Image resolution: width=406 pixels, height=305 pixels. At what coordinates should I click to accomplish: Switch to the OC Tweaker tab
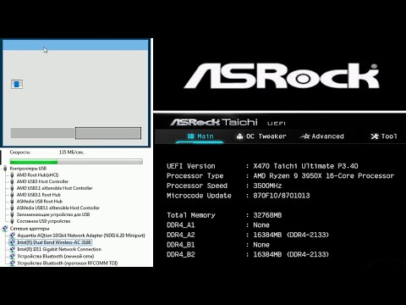point(261,136)
